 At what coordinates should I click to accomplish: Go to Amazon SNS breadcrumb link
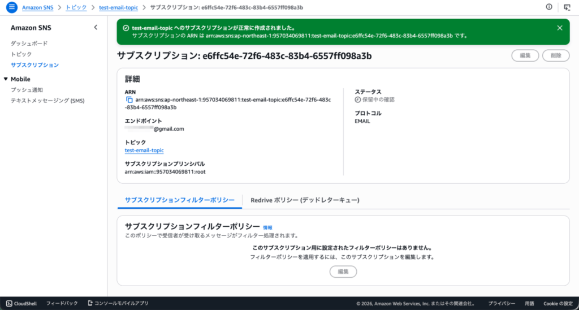tap(38, 7)
